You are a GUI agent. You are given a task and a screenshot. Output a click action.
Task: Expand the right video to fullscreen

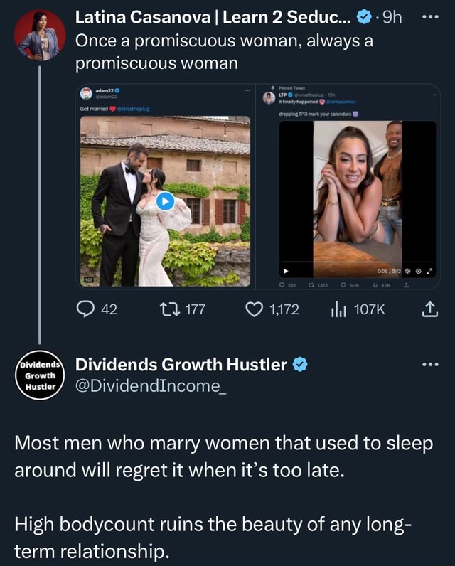click(429, 271)
